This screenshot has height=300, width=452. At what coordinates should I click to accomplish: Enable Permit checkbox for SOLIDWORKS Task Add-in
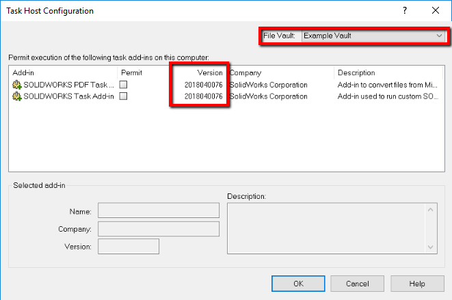pos(123,96)
